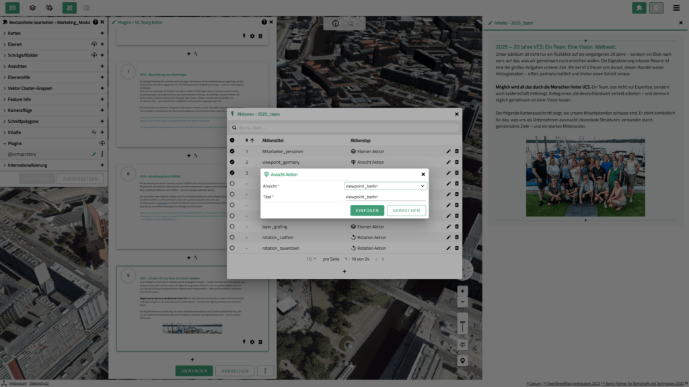Edit the layer_grafing action

click(448, 227)
